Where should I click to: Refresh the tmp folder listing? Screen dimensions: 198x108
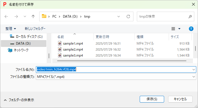[128, 16]
